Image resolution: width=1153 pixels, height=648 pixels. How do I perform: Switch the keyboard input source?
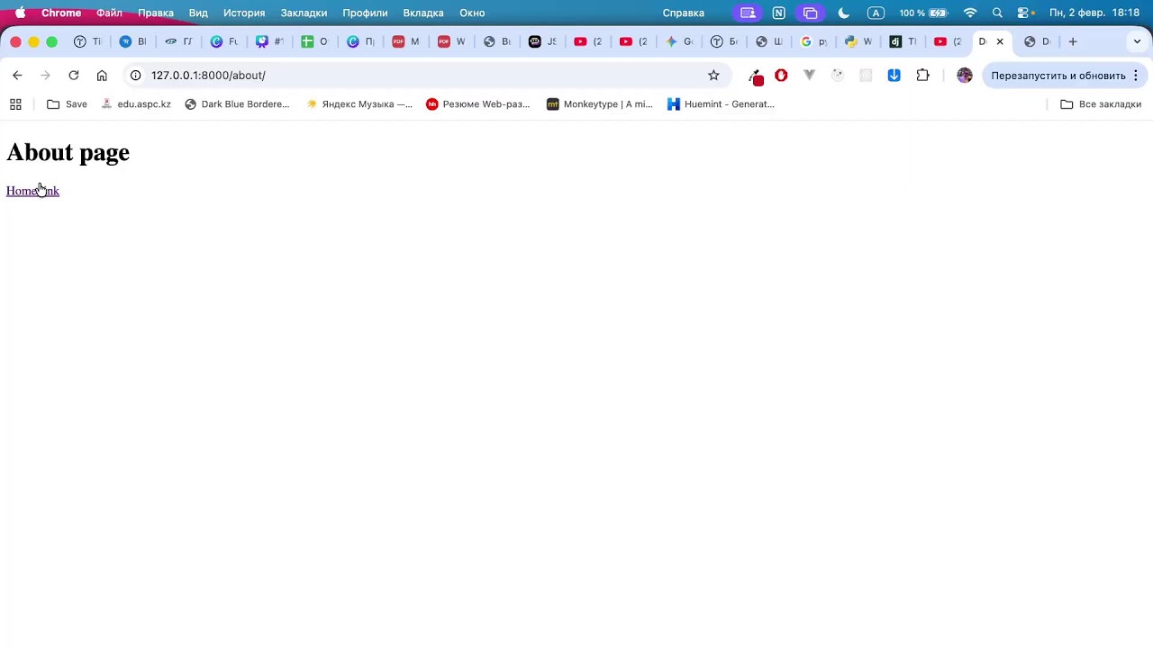pyautogui.click(x=876, y=13)
